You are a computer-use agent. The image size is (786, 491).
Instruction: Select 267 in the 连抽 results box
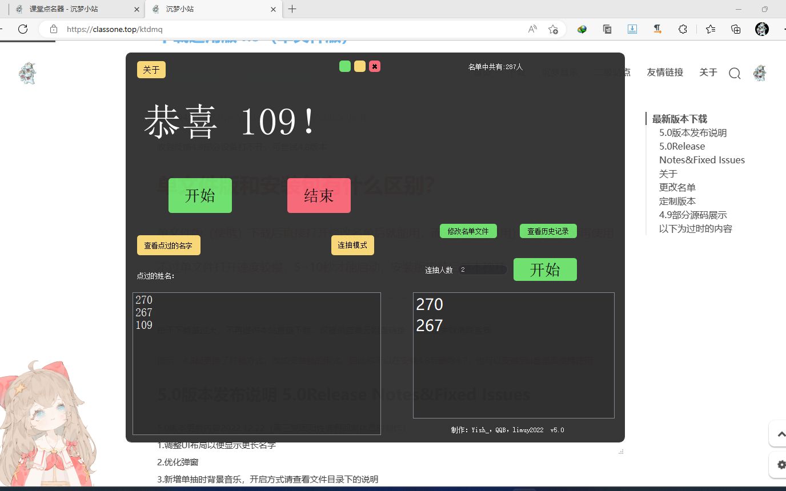coord(430,325)
